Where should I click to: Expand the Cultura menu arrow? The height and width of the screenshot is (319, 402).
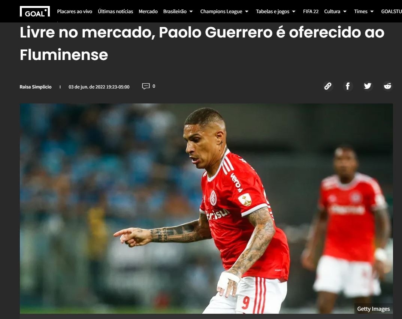(x=345, y=12)
